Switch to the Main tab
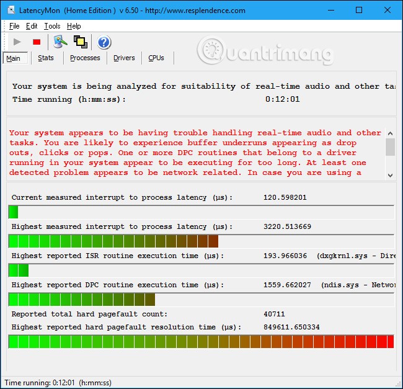Screen dimensions: 403x389 coord(14,58)
